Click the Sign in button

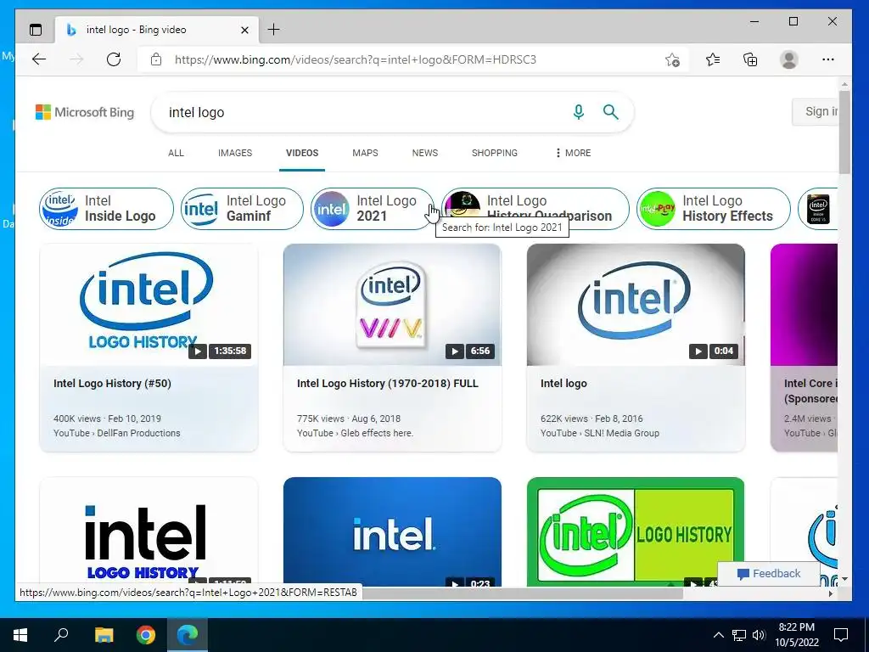pyautogui.click(x=816, y=111)
